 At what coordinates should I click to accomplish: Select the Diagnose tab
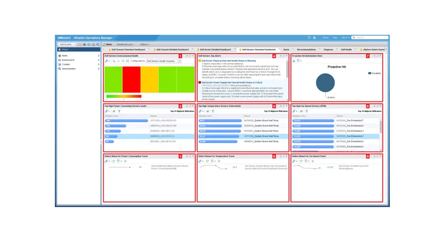coord(328,49)
